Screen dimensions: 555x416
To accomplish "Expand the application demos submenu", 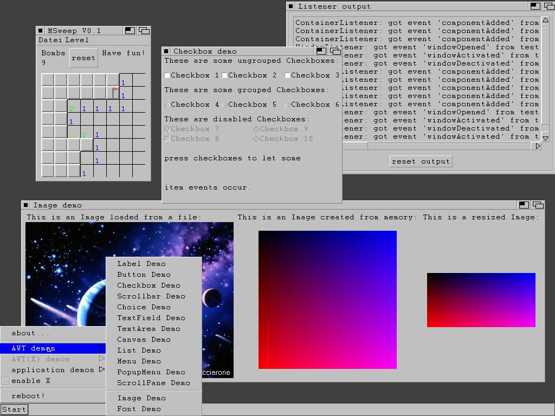I will (x=53, y=370).
